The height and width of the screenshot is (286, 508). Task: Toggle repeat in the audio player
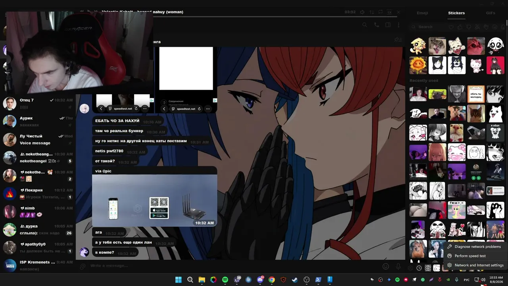click(381, 12)
